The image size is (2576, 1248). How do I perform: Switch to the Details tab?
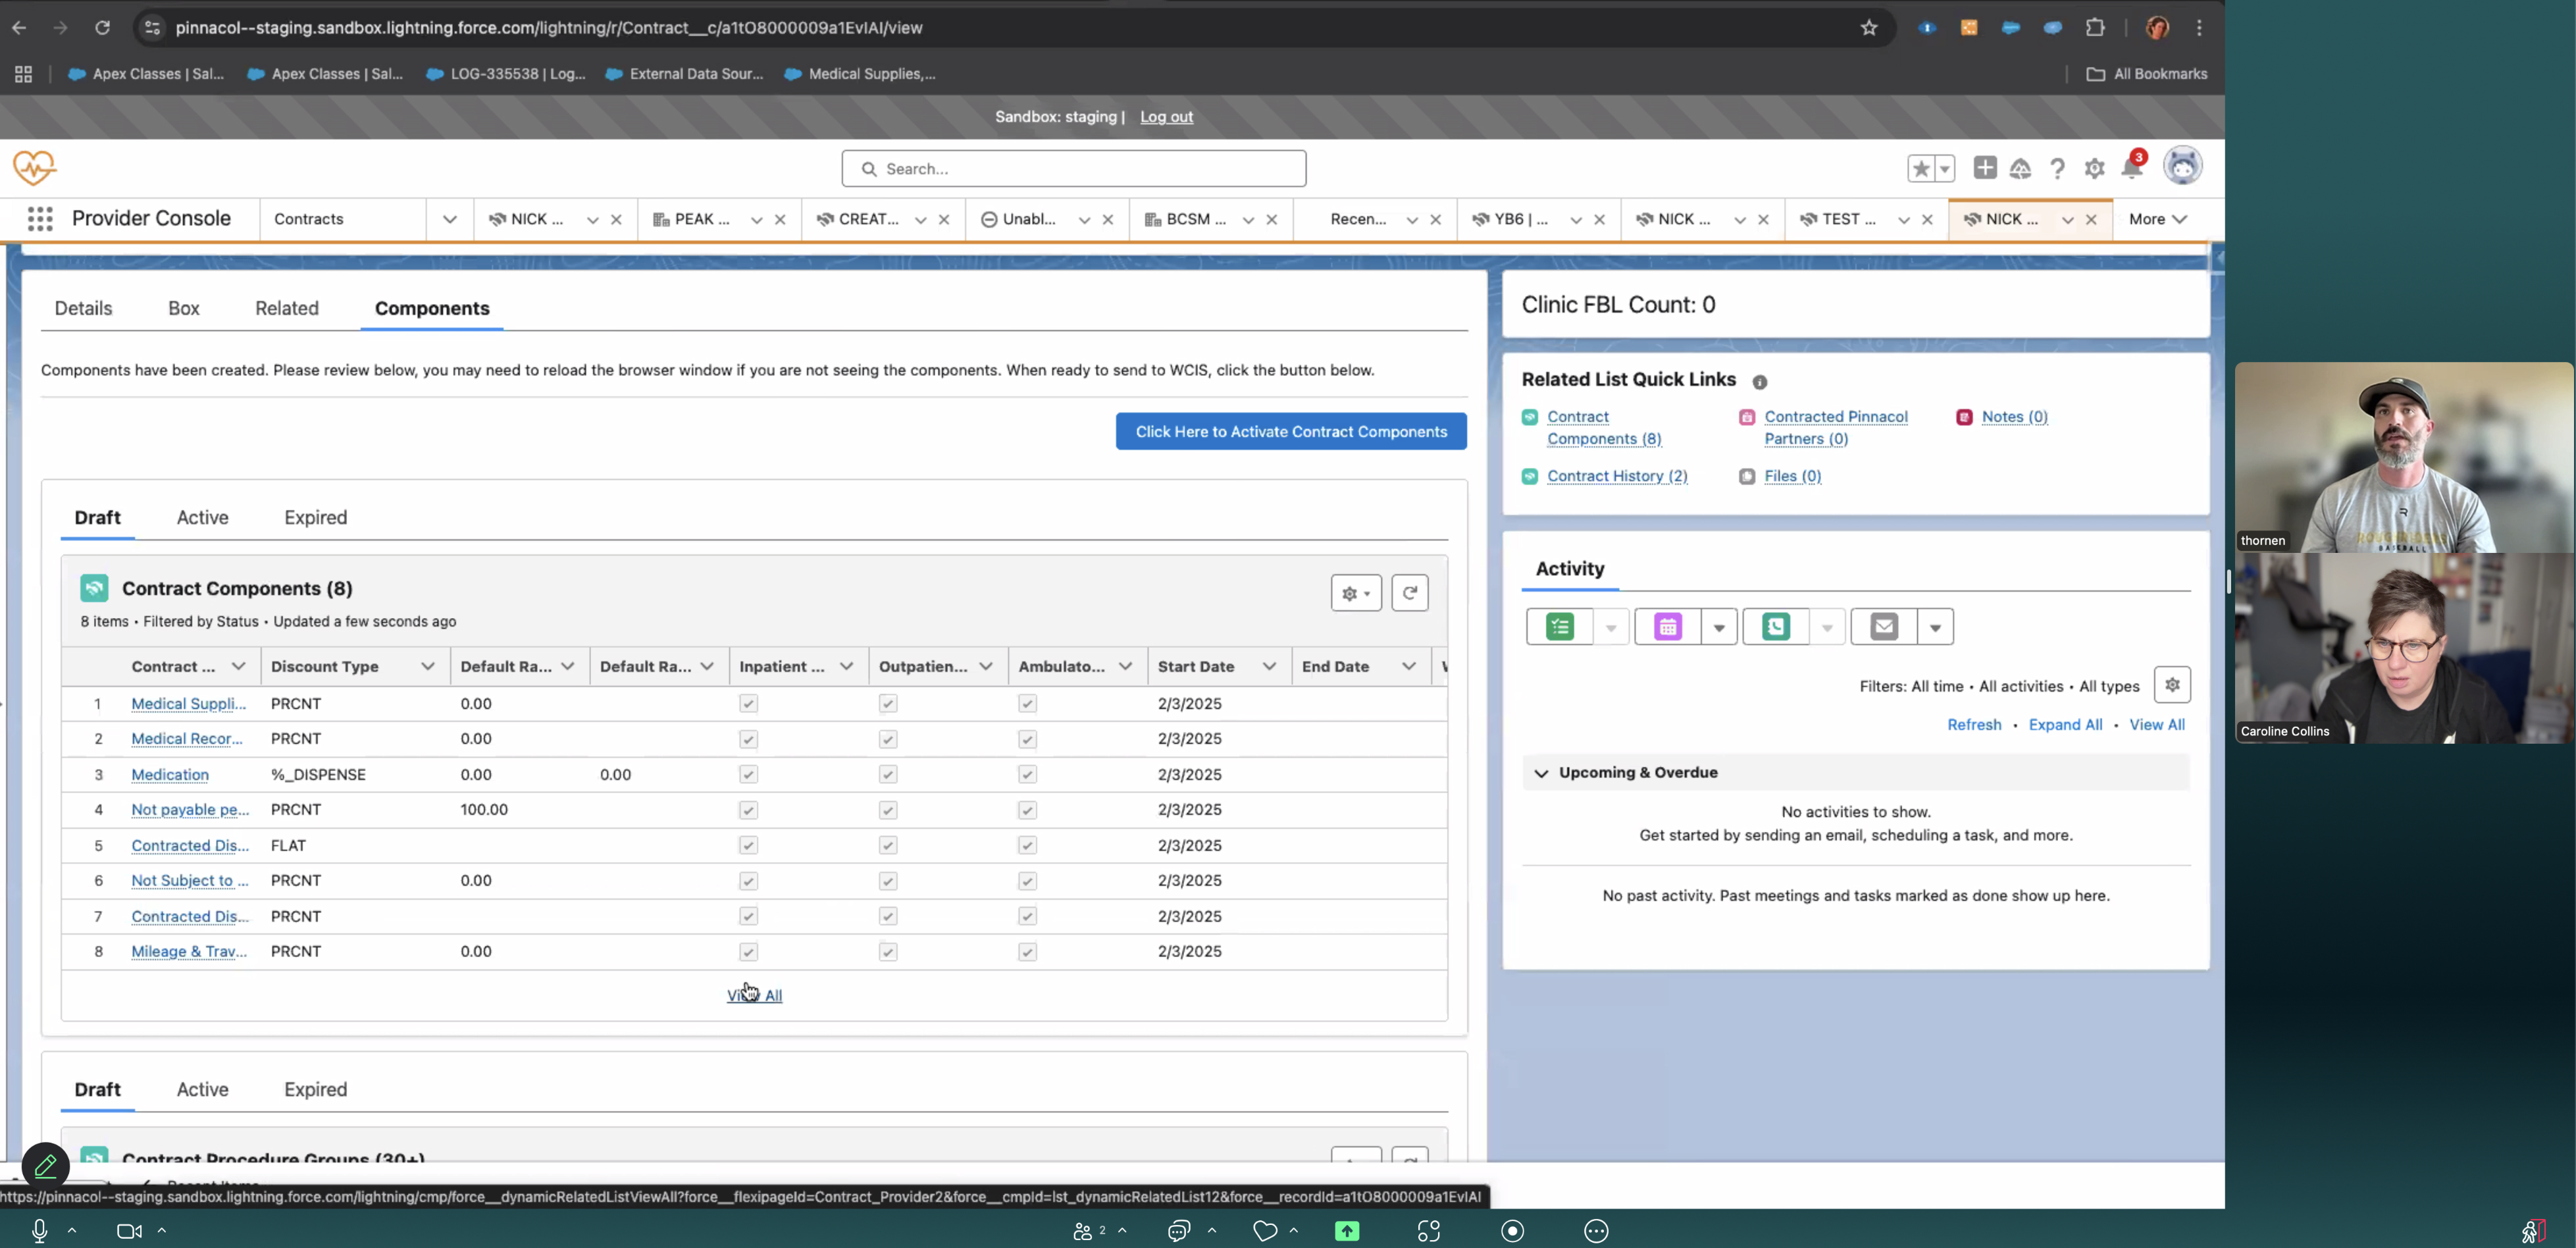[x=83, y=309]
